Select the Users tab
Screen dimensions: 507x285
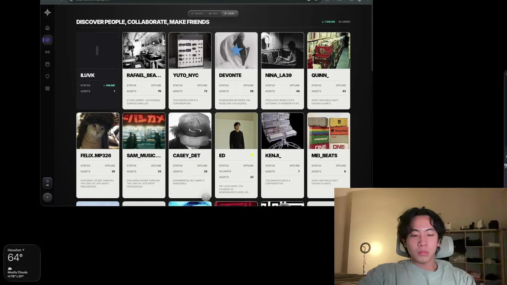pyautogui.click(x=229, y=13)
